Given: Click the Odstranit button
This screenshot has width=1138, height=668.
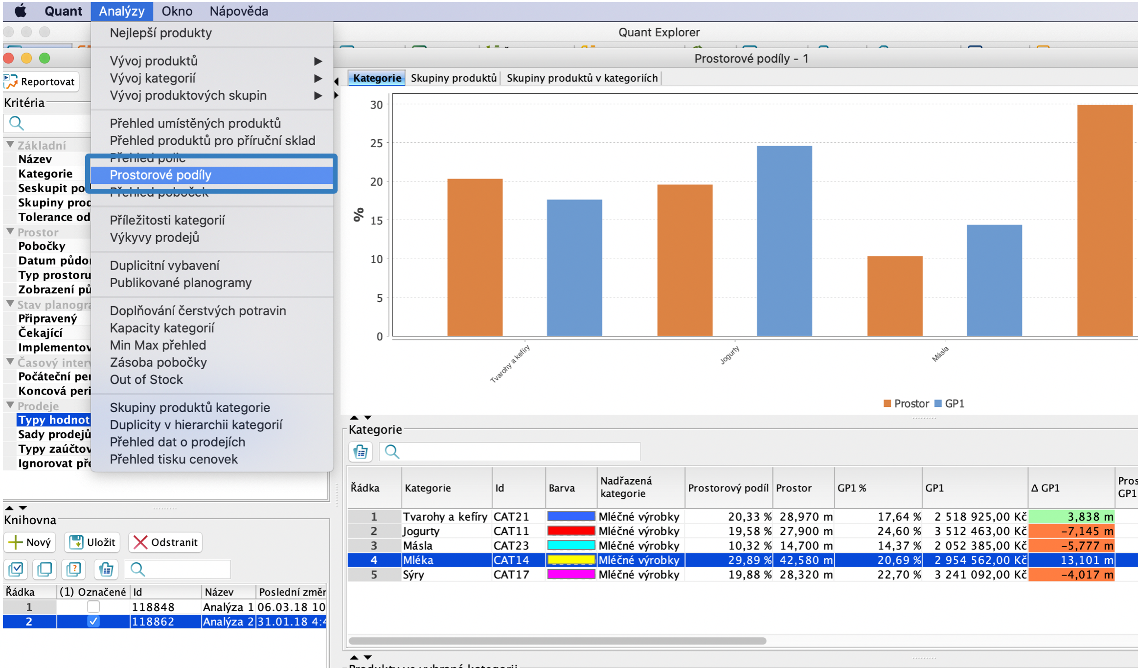Looking at the screenshot, I should coord(165,542).
